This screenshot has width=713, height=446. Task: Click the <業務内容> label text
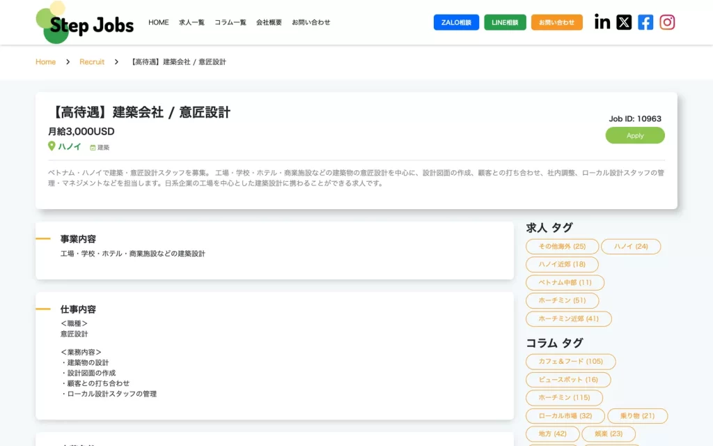tap(81, 352)
